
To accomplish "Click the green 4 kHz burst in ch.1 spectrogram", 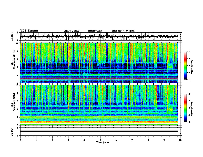I will [x=170, y=67].
